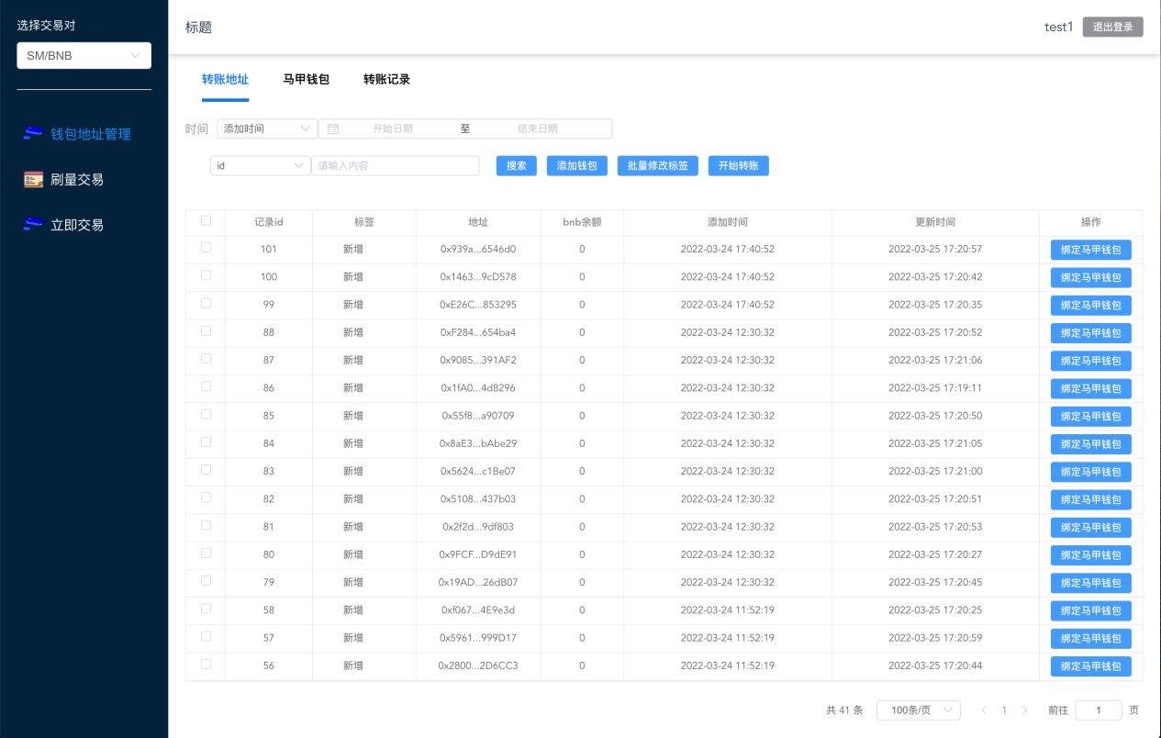Open the SM/BNB trading pair dropdown
The width and height of the screenshot is (1161, 738).
point(84,56)
